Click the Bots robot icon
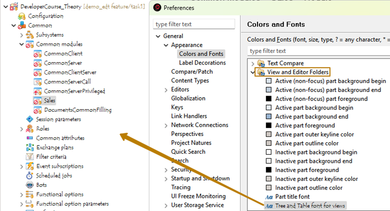Image resolution: width=390 pixels, height=211 pixels. (x=30, y=185)
